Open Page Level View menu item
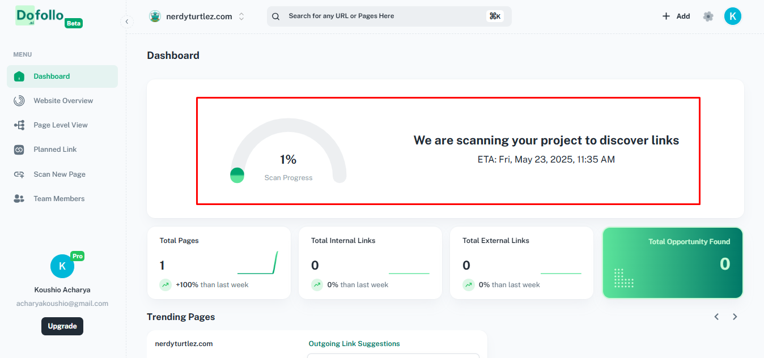764x358 pixels. 62,125
